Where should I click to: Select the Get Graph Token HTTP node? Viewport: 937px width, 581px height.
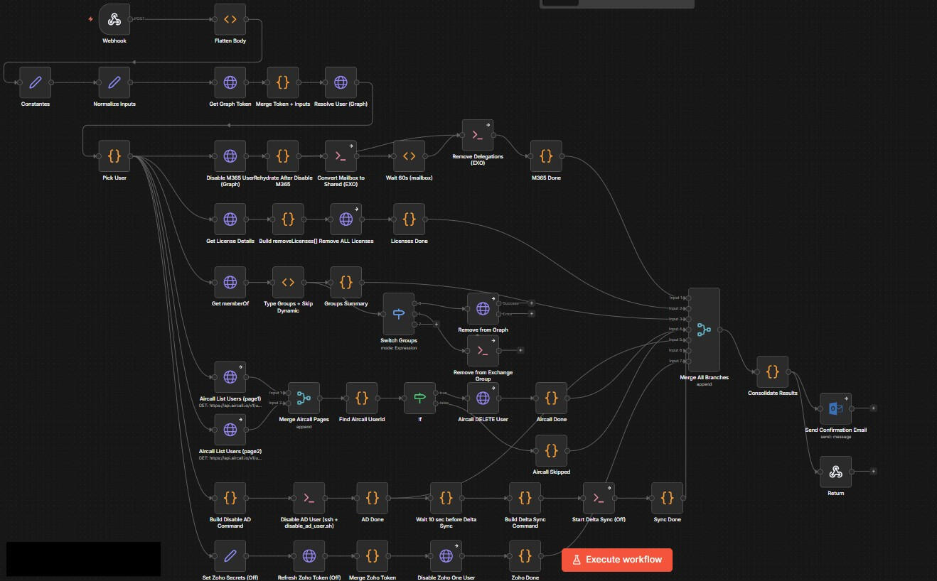click(x=230, y=82)
